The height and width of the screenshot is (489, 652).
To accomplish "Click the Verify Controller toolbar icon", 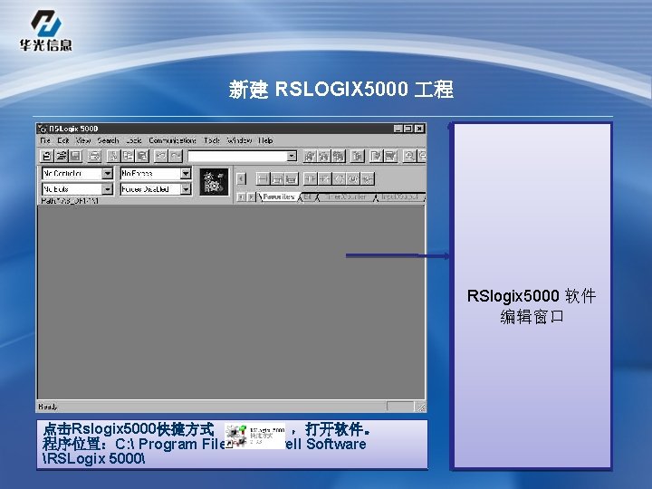I will pos(390,156).
